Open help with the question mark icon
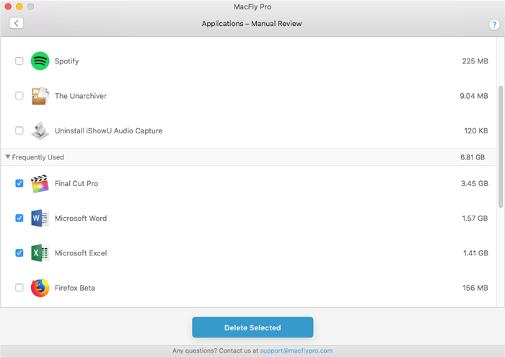This screenshot has width=505, height=357. click(494, 25)
